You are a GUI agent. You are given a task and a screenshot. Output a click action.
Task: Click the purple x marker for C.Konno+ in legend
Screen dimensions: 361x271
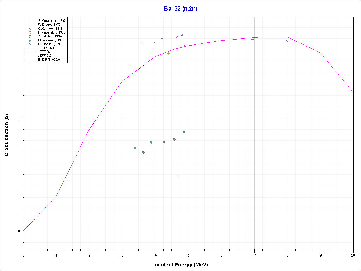pyautogui.click(x=30, y=29)
